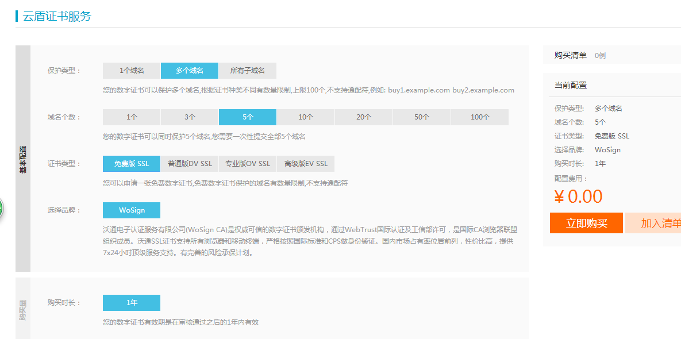Choose 高级版EV SSL certificate type
This screenshot has width=681, height=339.
coord(306,164)
